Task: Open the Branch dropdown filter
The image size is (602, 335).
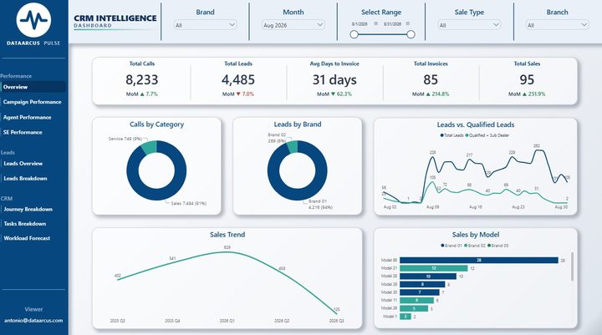Action: tap(557, 25)
